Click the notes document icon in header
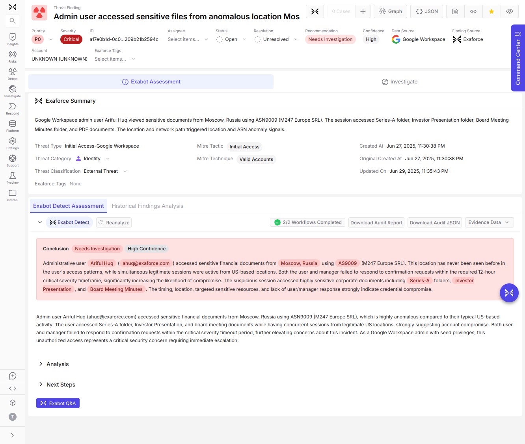 (455, 11)
